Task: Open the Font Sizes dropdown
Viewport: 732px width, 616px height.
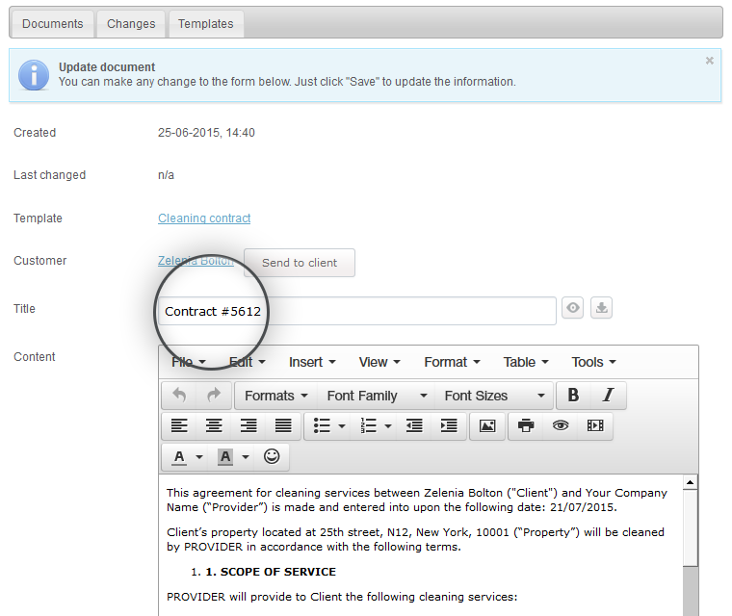Action: coord(494,396)
